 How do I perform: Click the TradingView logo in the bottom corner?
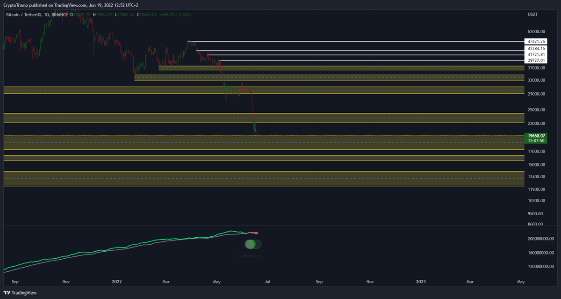coord(21,292)
